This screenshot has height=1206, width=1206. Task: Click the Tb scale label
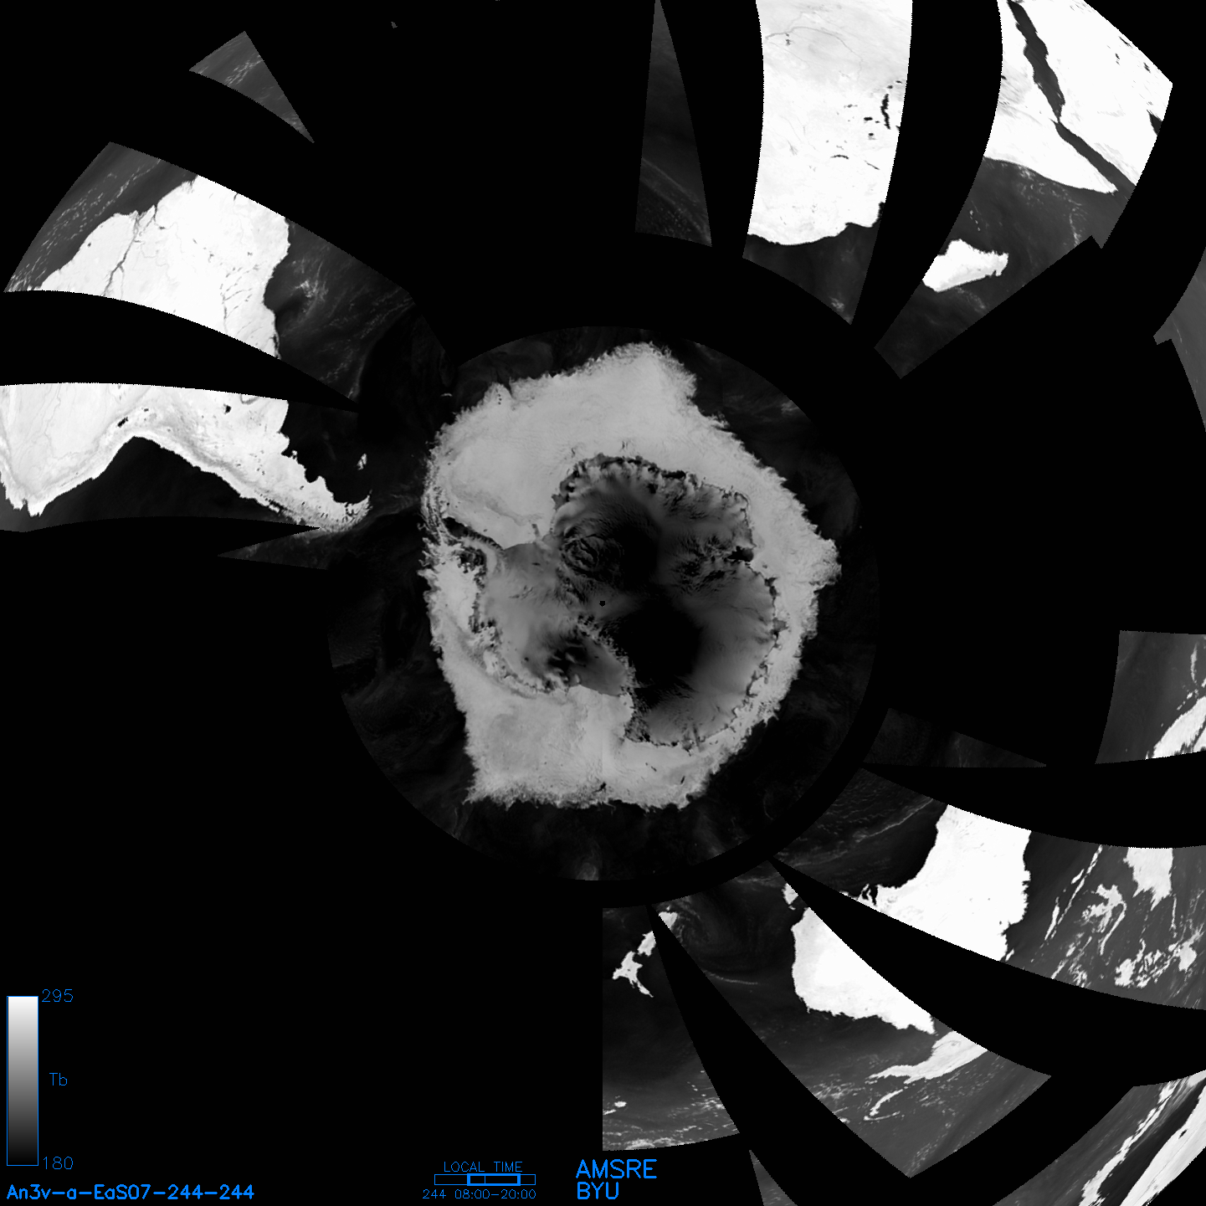[58, 1080]
